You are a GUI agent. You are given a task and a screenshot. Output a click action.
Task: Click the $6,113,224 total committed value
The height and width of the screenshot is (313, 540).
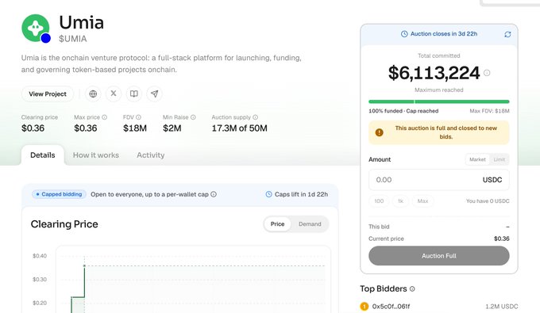[434, 73]
